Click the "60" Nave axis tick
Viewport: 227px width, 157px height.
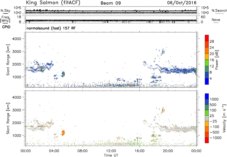[203, 17]
